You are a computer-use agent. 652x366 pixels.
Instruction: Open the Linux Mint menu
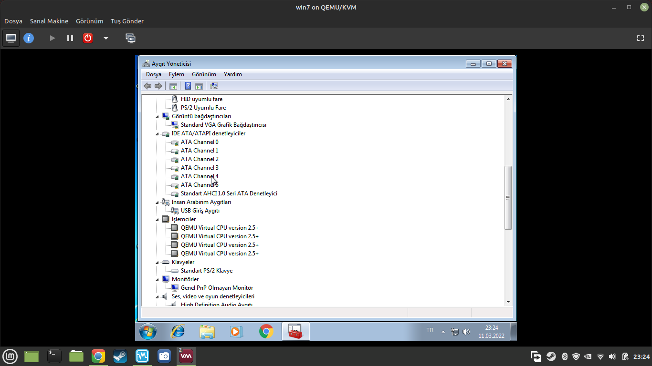coord(10,356)
